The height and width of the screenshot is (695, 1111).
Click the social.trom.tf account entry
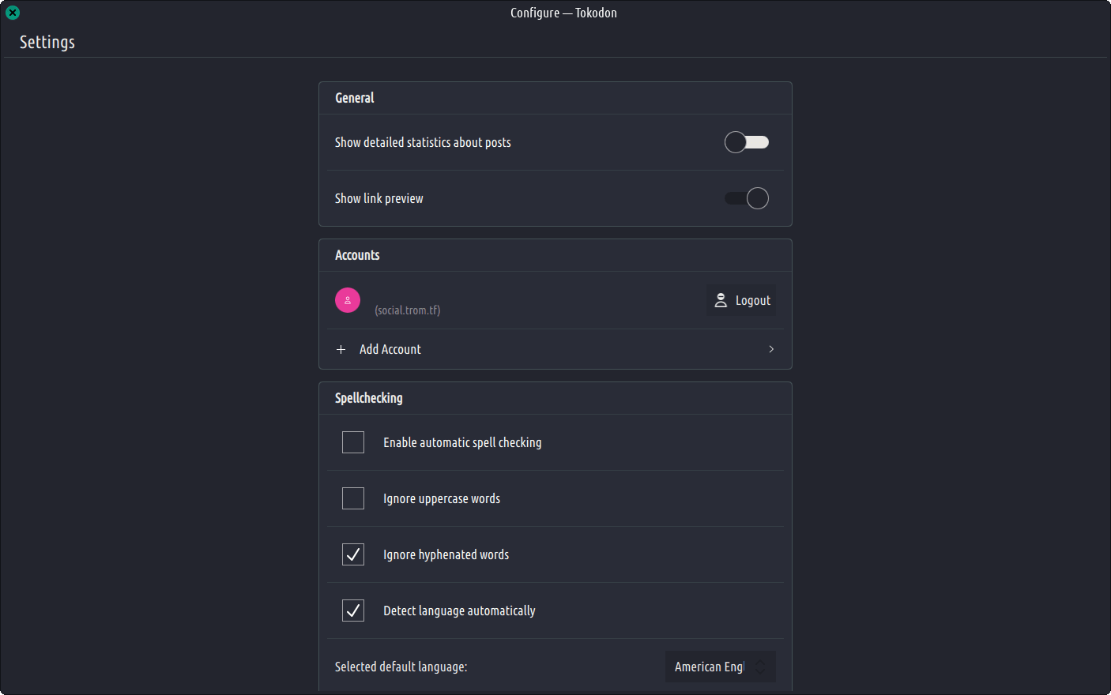point(408,310)
